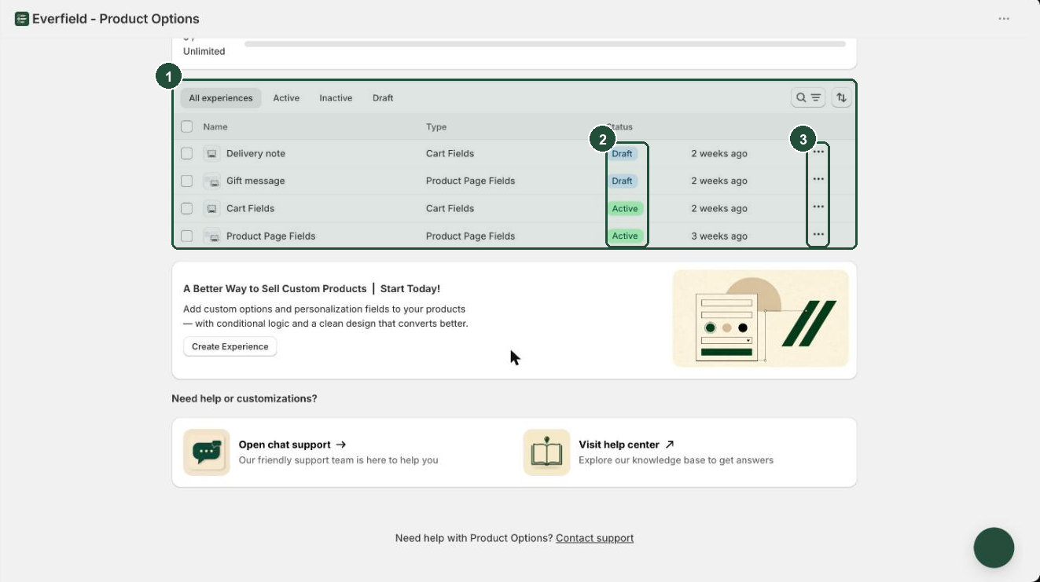Viewport: 1040px width, 582px height.
Task: Switch to the Active tab
Action: (286, 98)
